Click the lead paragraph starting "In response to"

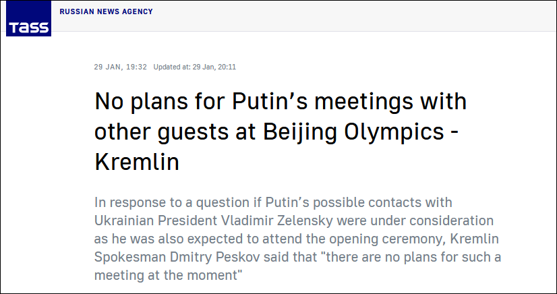297,239
